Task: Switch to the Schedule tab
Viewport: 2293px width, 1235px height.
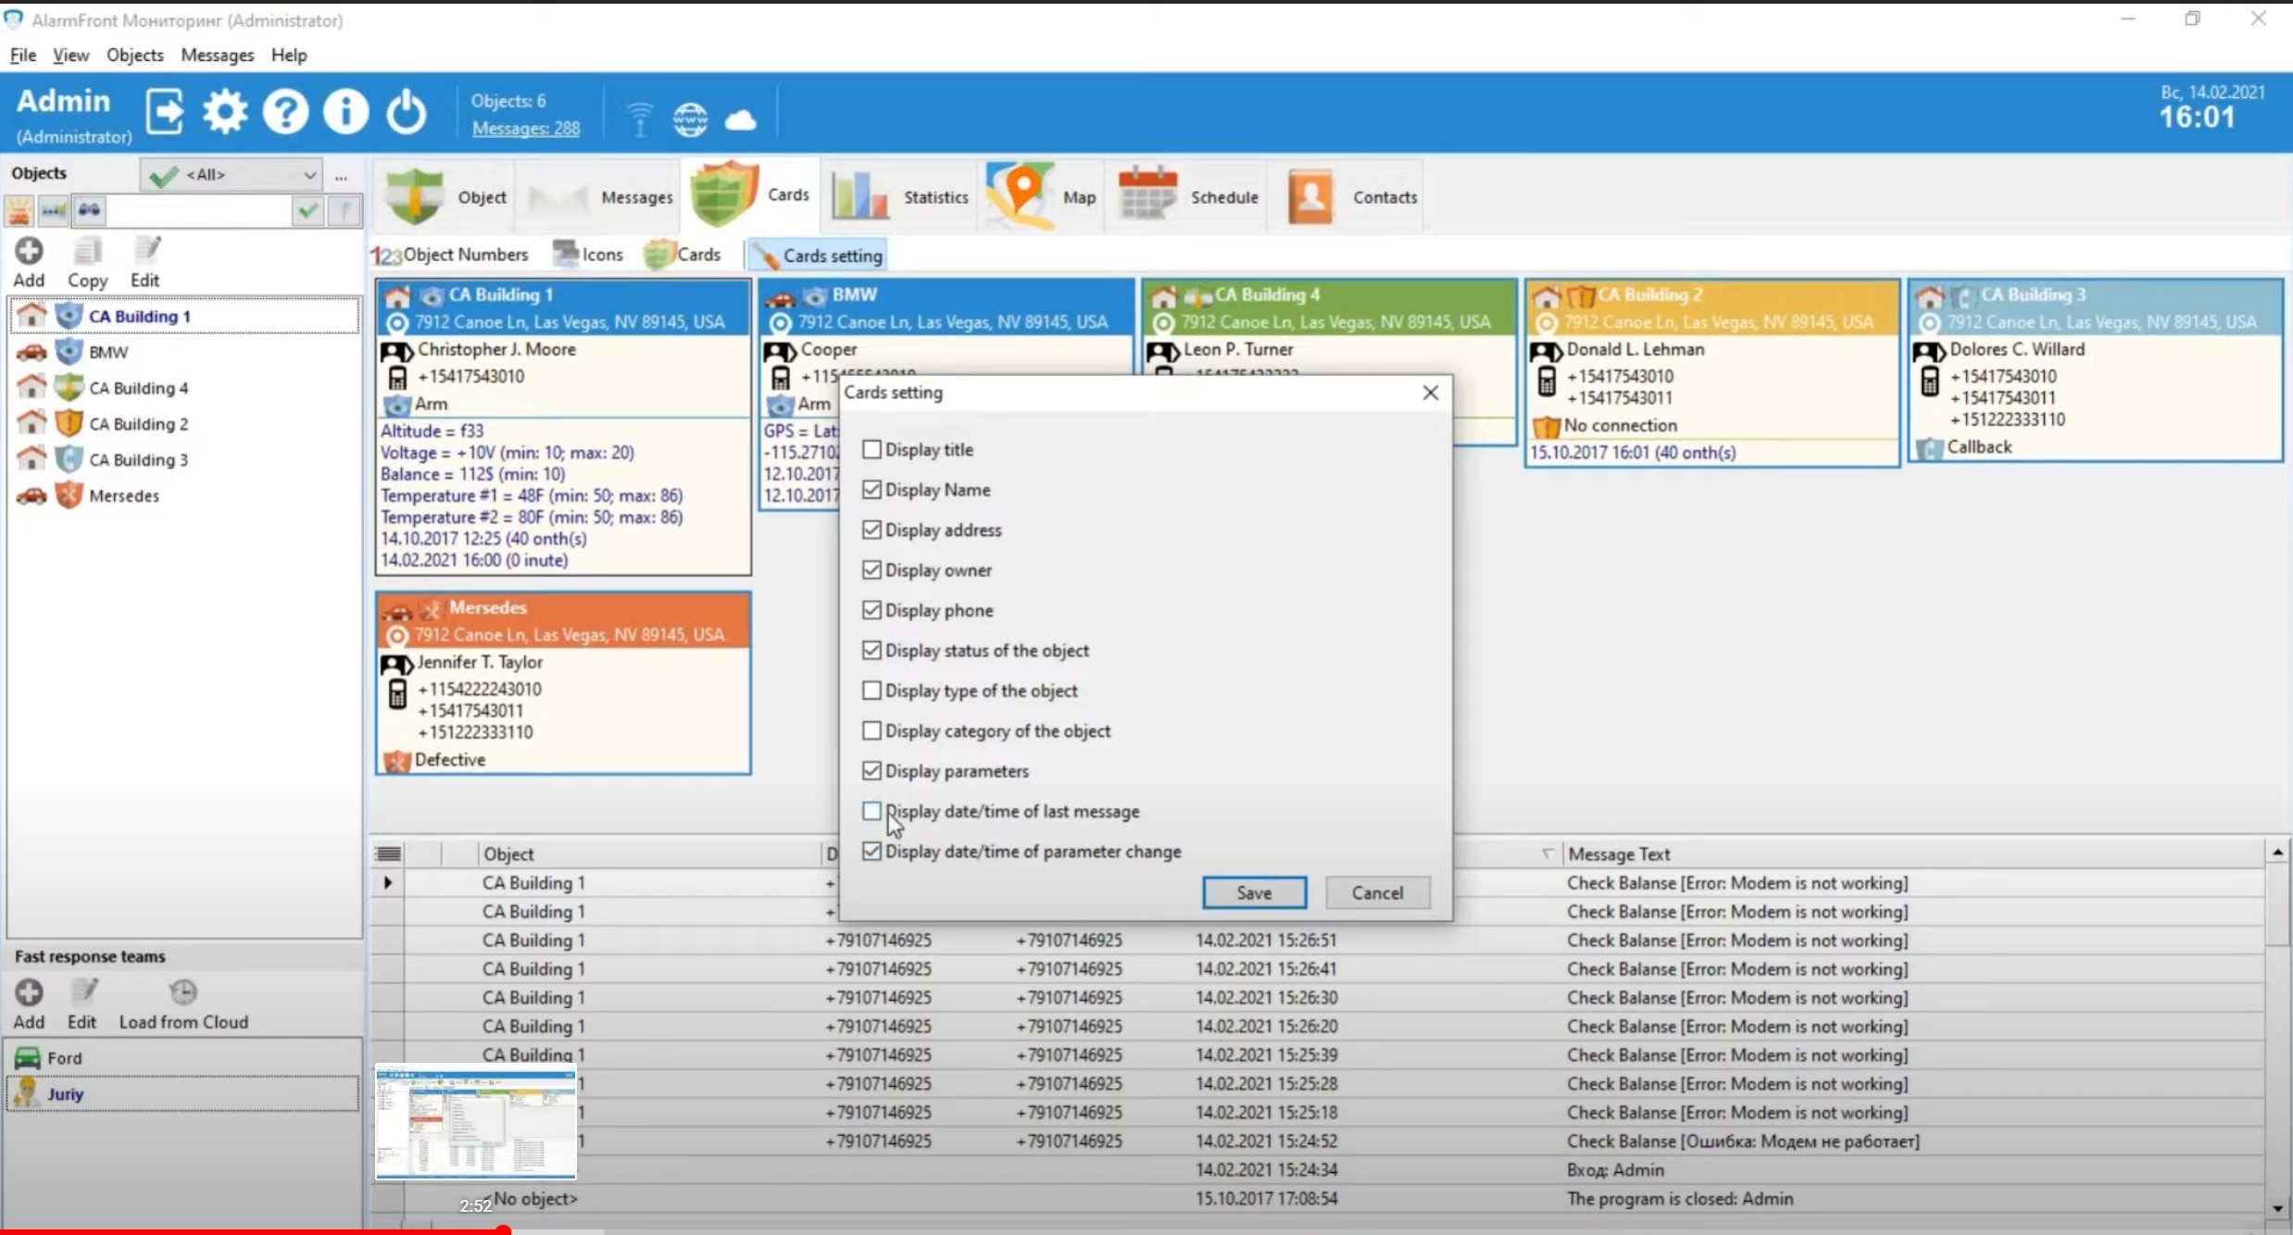Action: tap(1188, 196)
